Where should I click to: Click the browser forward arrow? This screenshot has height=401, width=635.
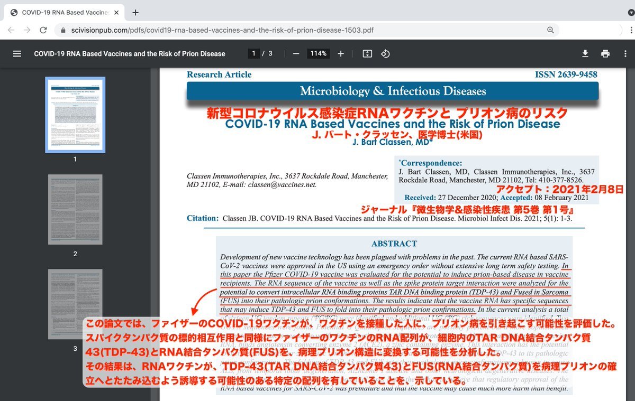(x=26, y=30)
